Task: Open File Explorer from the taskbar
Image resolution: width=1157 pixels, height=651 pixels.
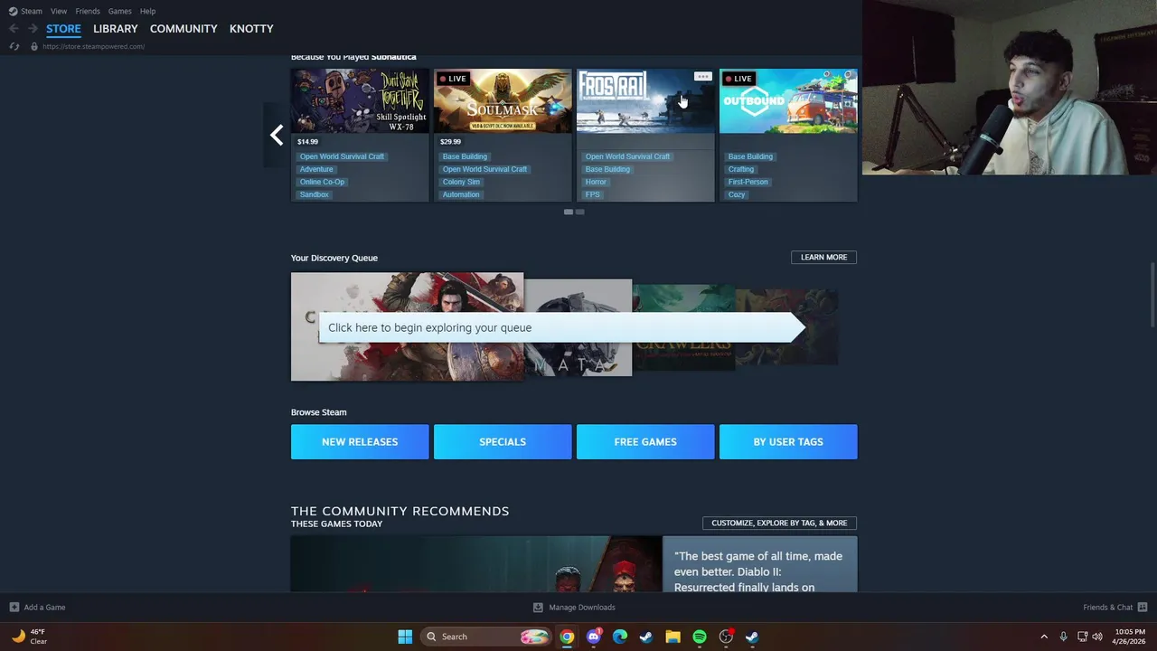Action: coord(673,637)
